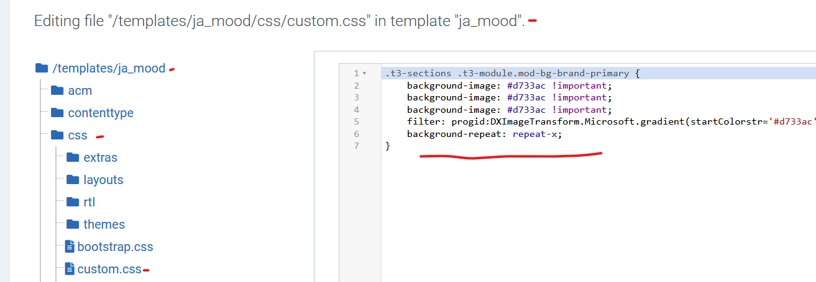Click the custom.css file icon
This screenshot has width=816, height=282.
point(70,269)
